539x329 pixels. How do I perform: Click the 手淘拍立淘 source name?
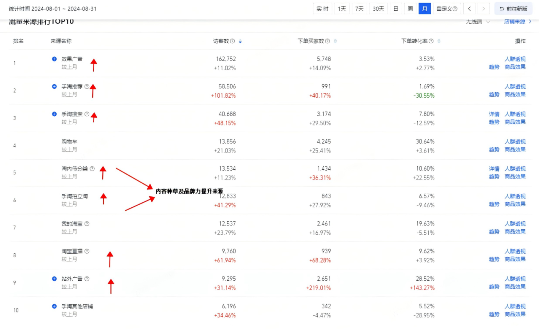point(74,196)
